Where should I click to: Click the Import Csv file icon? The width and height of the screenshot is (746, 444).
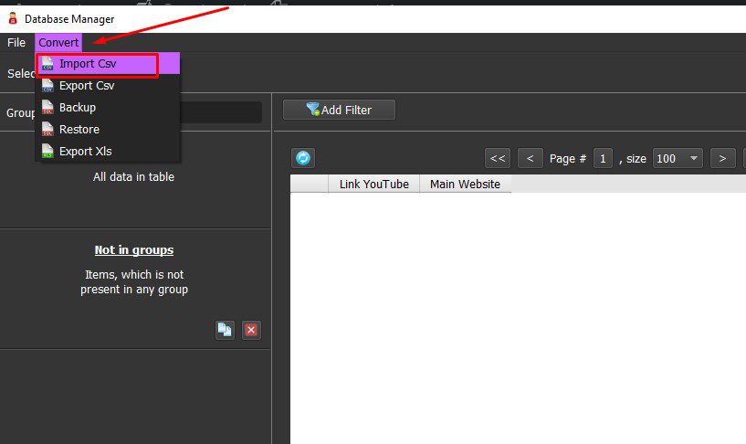tap(47, 64)
